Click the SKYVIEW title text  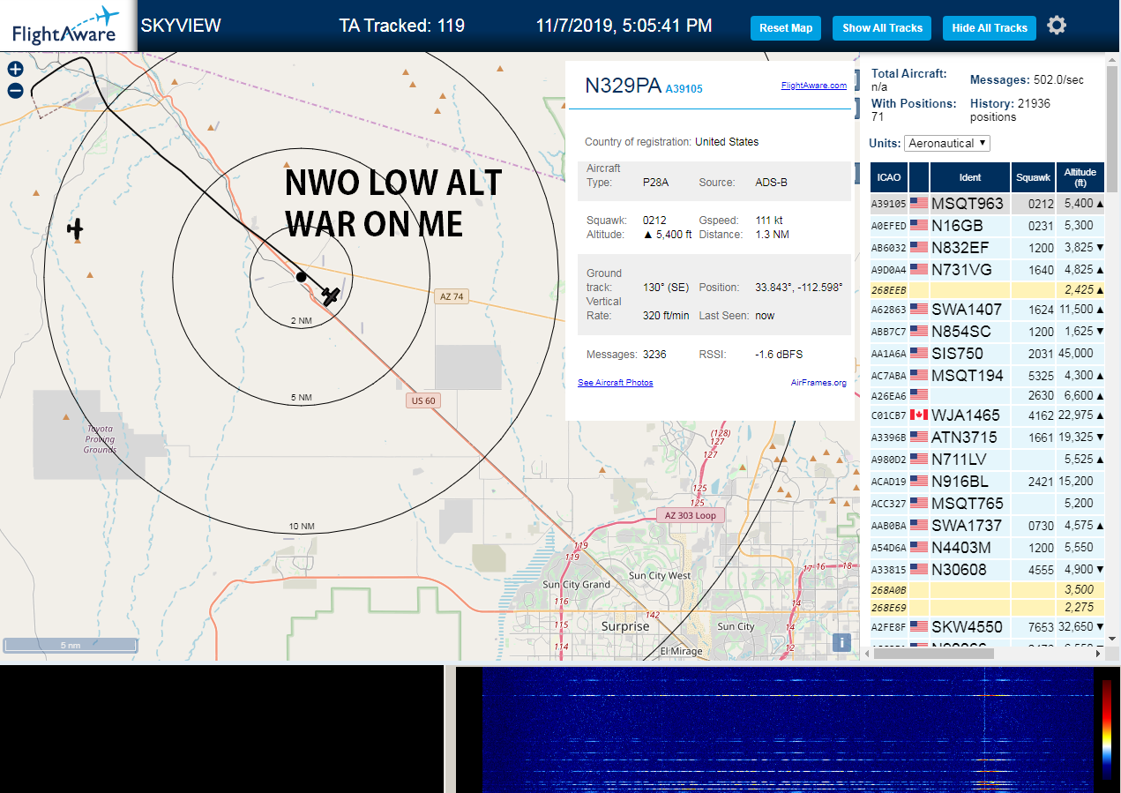(181, 26)
